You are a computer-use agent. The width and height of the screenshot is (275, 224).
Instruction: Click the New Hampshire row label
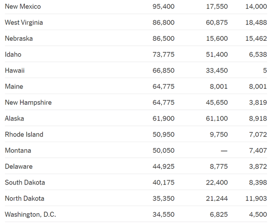(28, 103)
